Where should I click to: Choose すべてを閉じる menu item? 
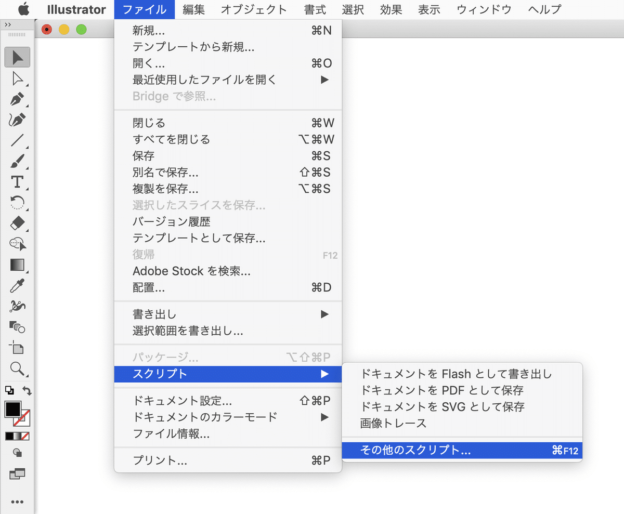pos(228,139)
